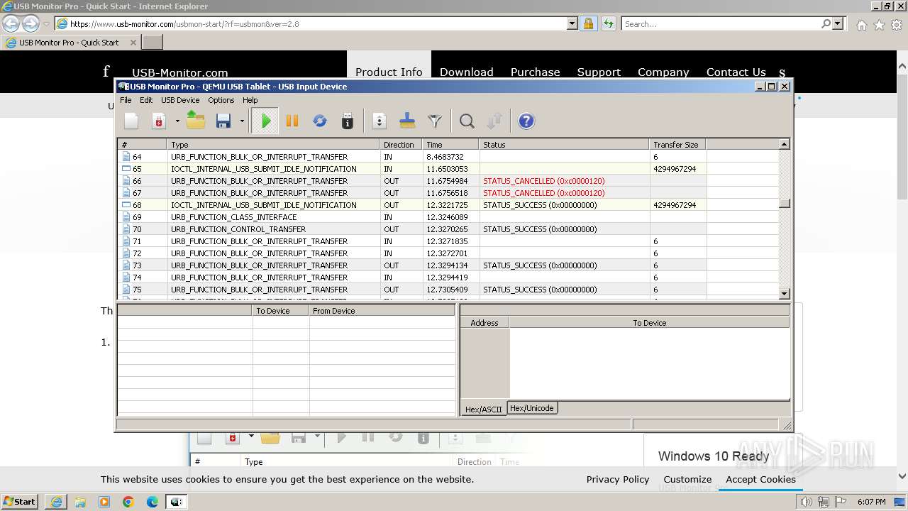This screenshot has width=908, height=511.
Task: Open the Company link on website
Action: click(x=663, y=72)
